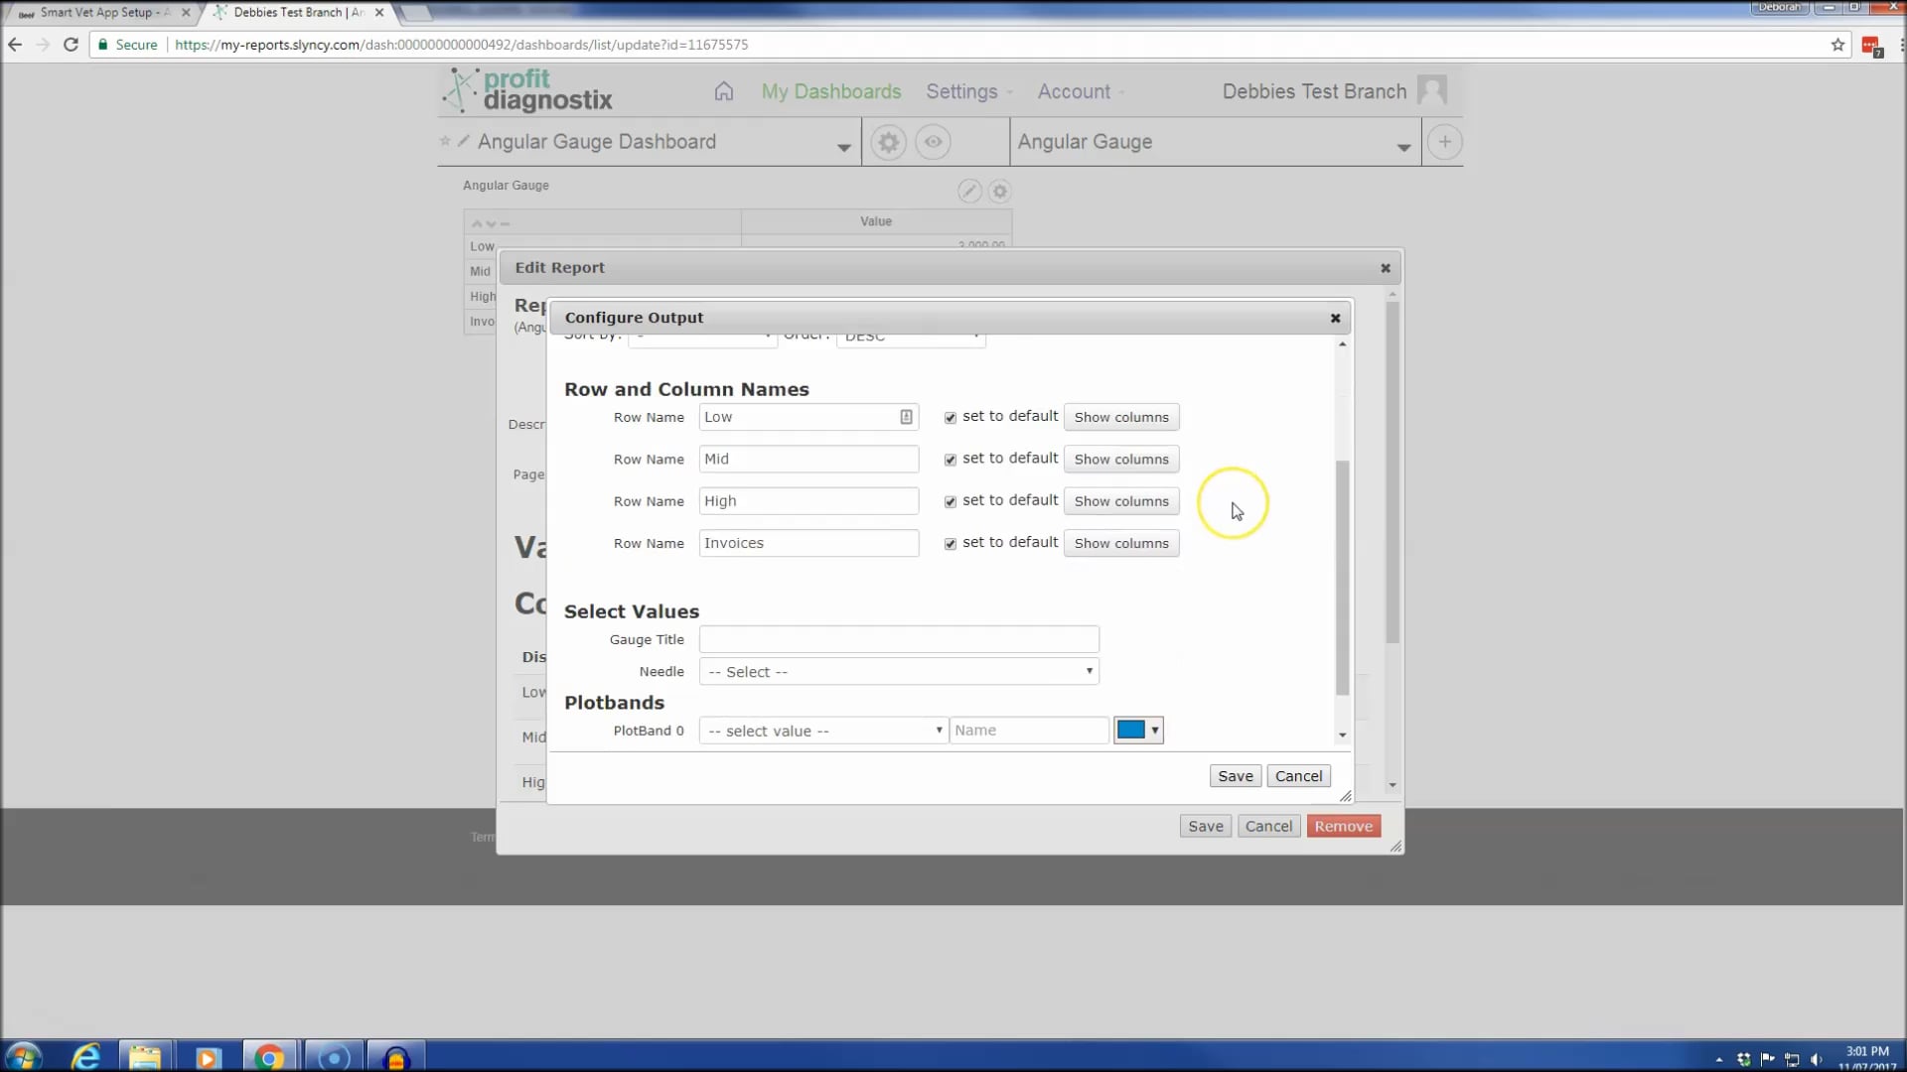Image resolution: width=1907 pixels, height=1072 pixels.
Task: Open dashboard settings gear icon
Action: pos(888,142)
